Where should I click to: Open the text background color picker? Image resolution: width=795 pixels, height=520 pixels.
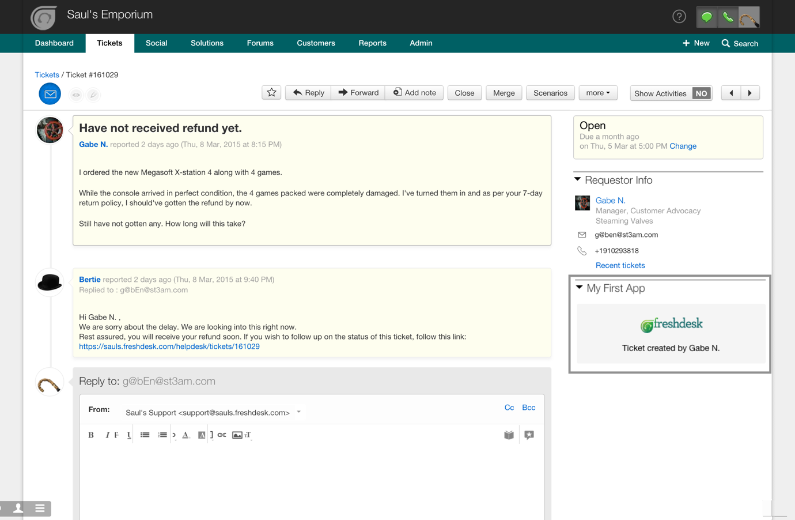202,435
